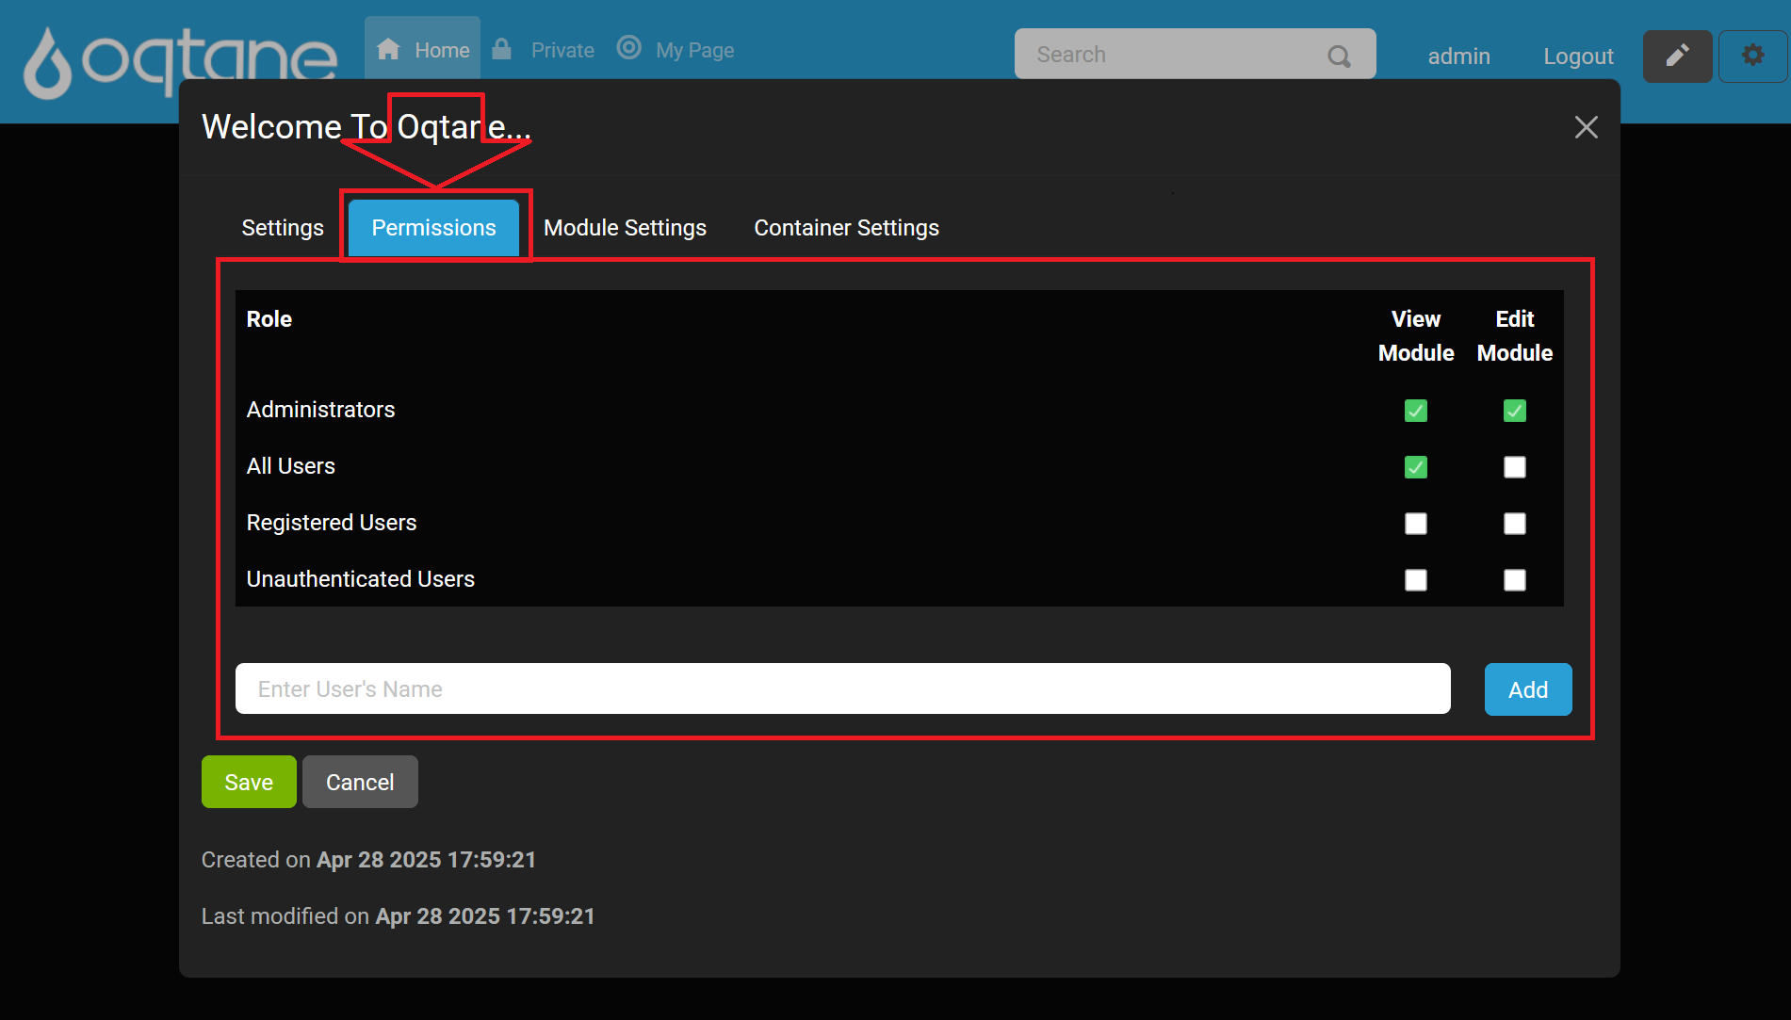Check Unauthenticated Users Edit Module checkbox

1515,580
